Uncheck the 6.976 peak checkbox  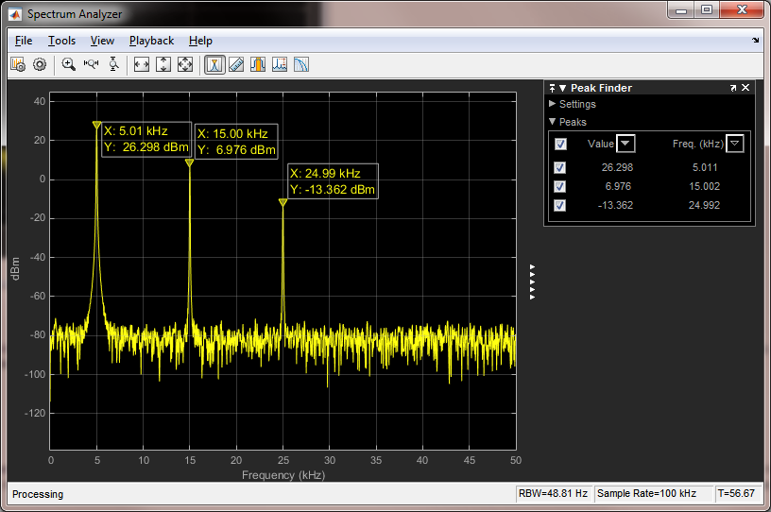pyautogui.click(x=560, y=186)
